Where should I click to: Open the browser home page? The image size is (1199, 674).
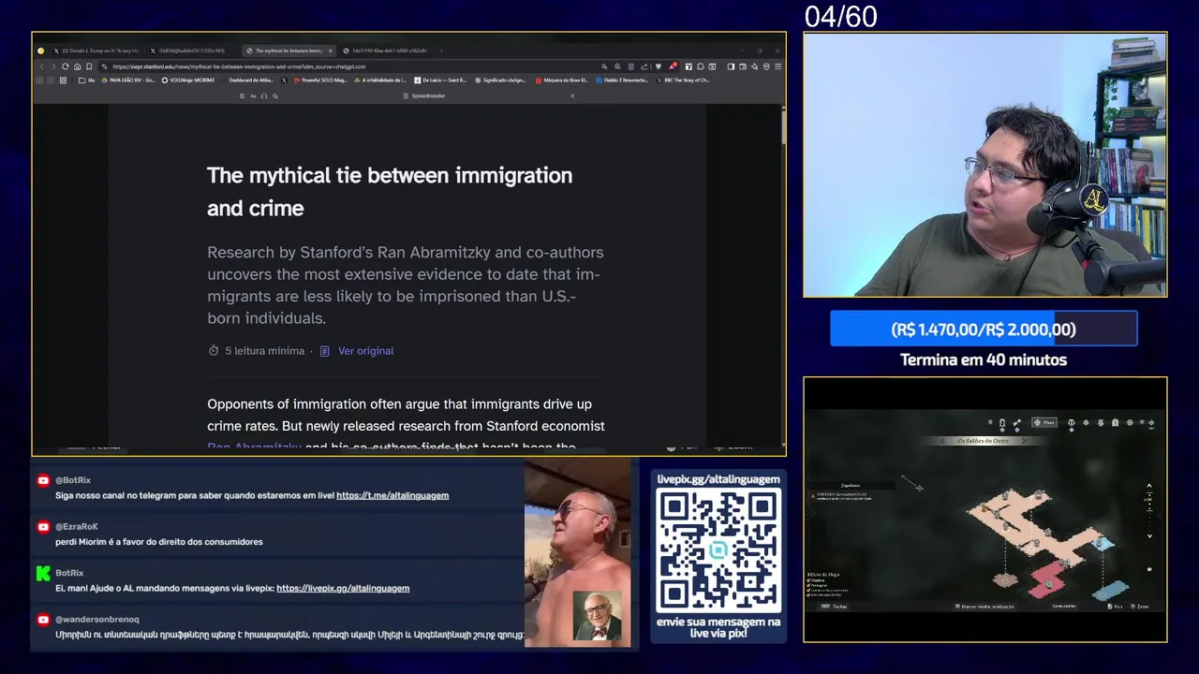point(77,66)
